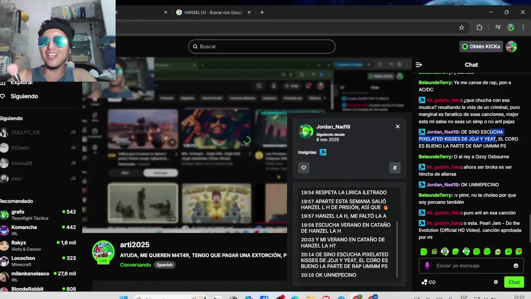This screenshot has width=531, height=299.
Task: Select the purple-glasses headphones emote
Action: point(445,252)
